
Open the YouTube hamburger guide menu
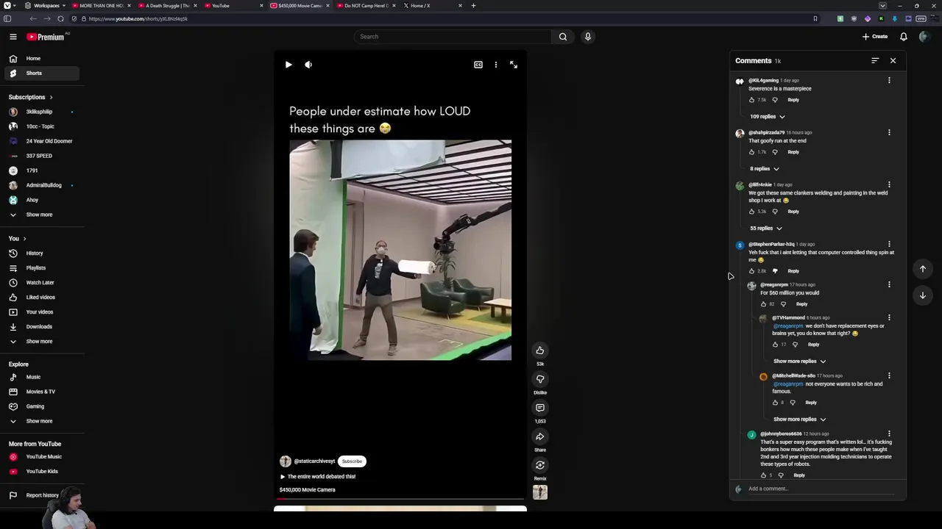point(13,37)
